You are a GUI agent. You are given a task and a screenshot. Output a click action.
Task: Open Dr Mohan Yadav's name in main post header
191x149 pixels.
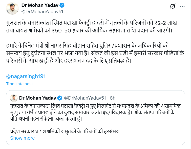(x=40, y=5)
